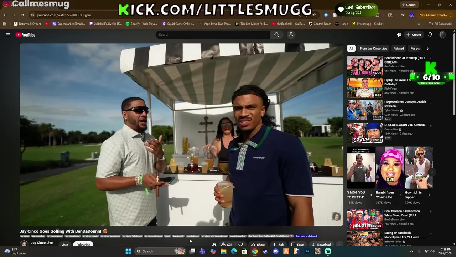The width and height of the screenshot is (456, 257).
Task: Select the Related filter chip
Action: [399, 49]
